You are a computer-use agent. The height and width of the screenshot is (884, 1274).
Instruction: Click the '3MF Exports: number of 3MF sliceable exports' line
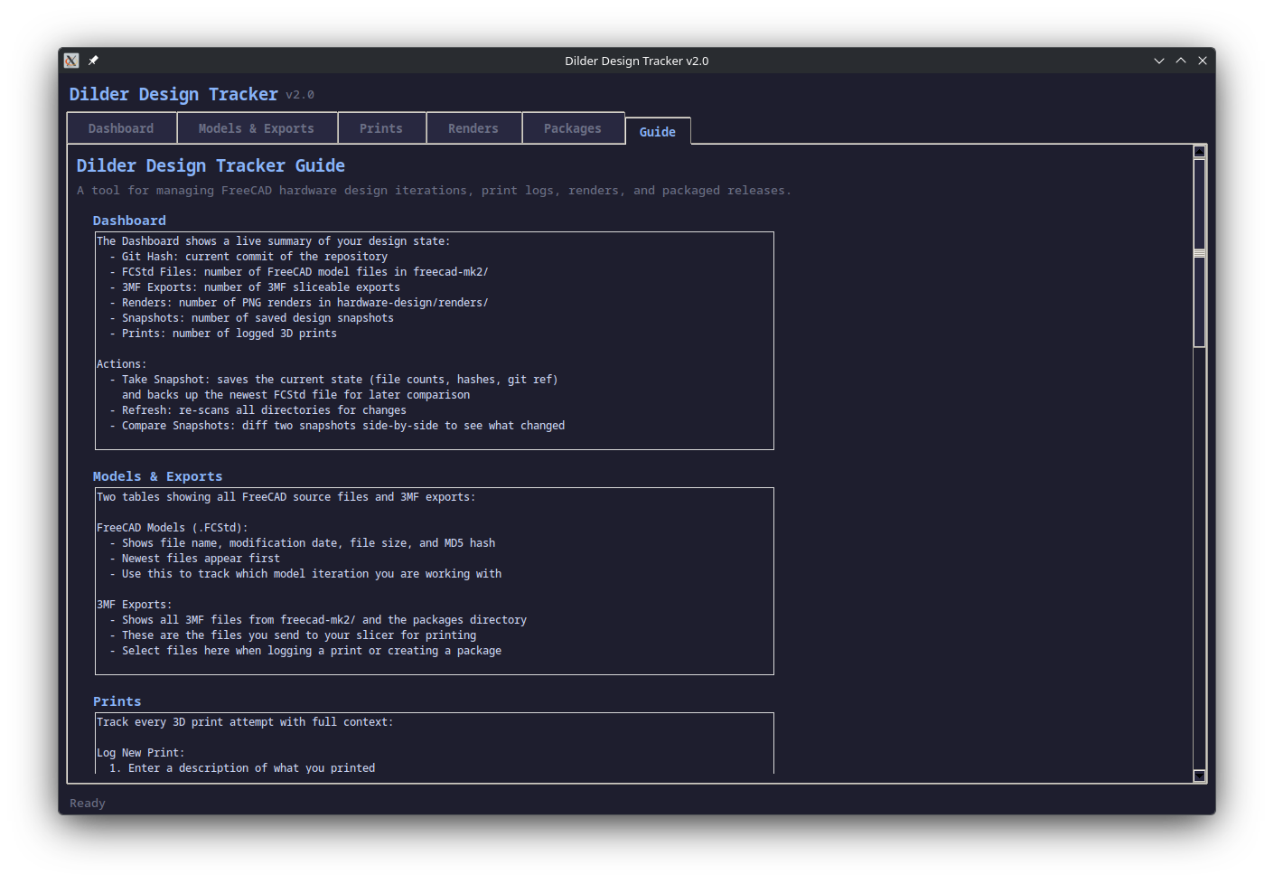(x=255, y=287)
